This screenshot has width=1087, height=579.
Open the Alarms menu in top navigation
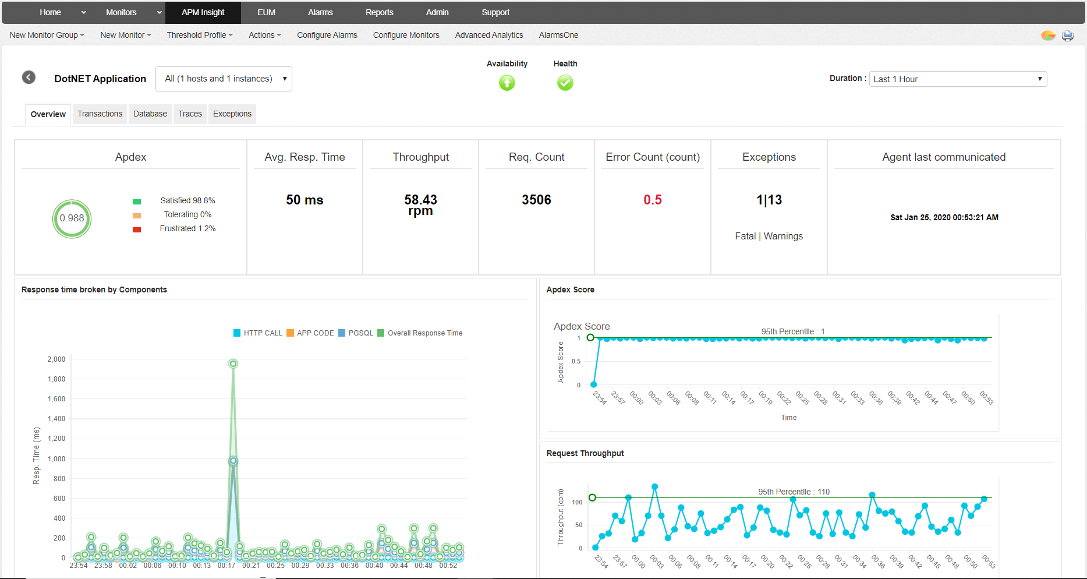pyautogui.click(x=320, y=12)
